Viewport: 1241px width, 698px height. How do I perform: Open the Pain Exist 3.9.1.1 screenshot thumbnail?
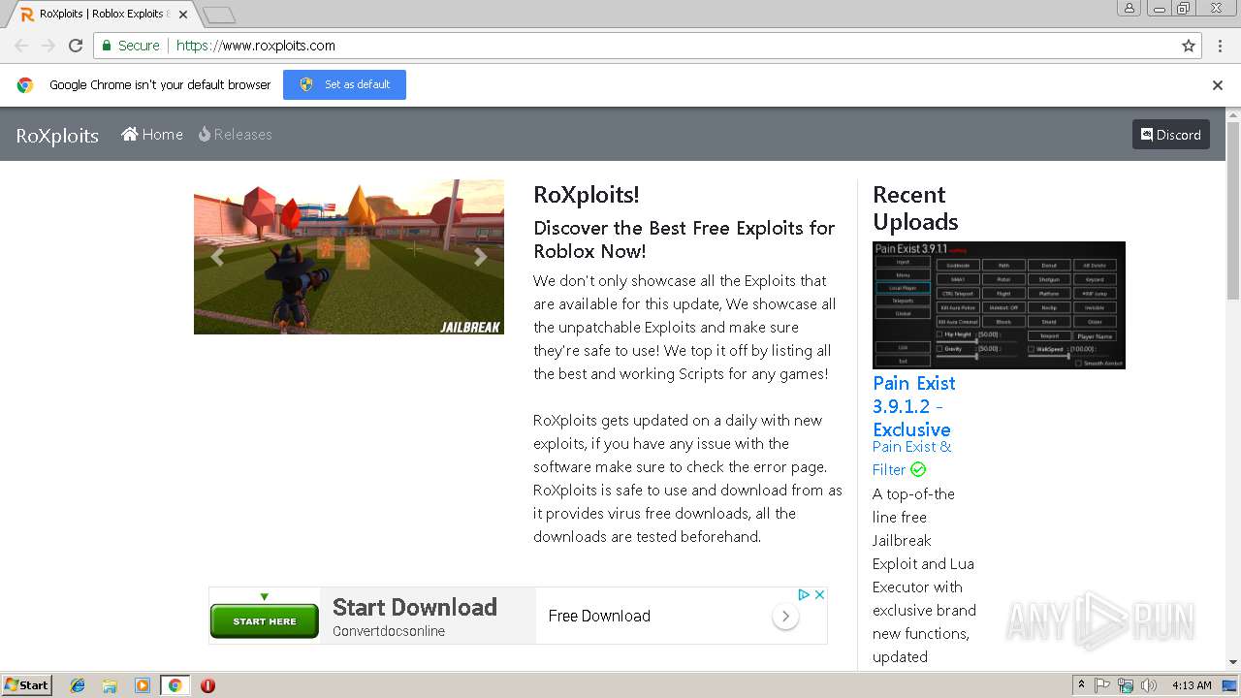pos(999,305)
